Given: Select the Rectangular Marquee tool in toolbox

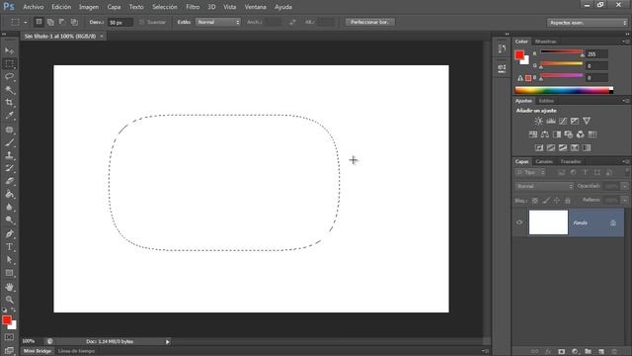Looking at the screenshot, I should (9, 63).
